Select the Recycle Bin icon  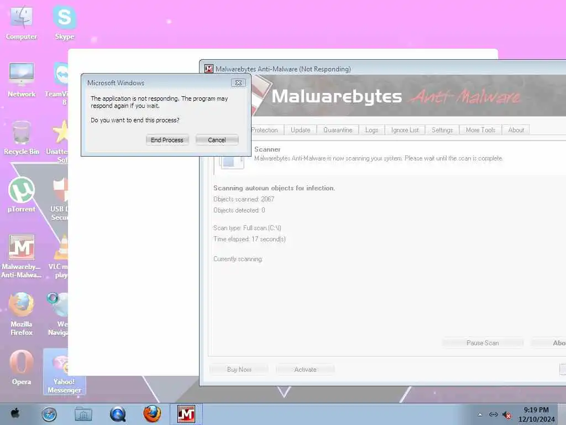coord(22,138)
